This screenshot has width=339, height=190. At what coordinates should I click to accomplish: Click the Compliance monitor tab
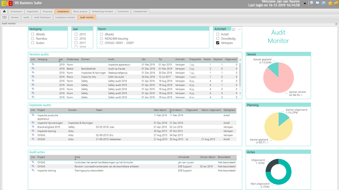(x=65, y=17)
